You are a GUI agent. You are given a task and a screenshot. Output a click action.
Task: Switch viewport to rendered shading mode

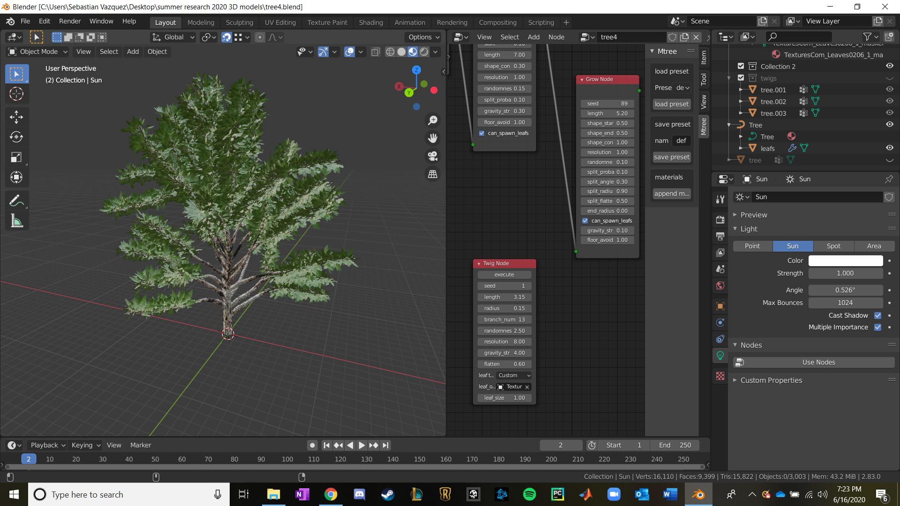coord(423,52)
